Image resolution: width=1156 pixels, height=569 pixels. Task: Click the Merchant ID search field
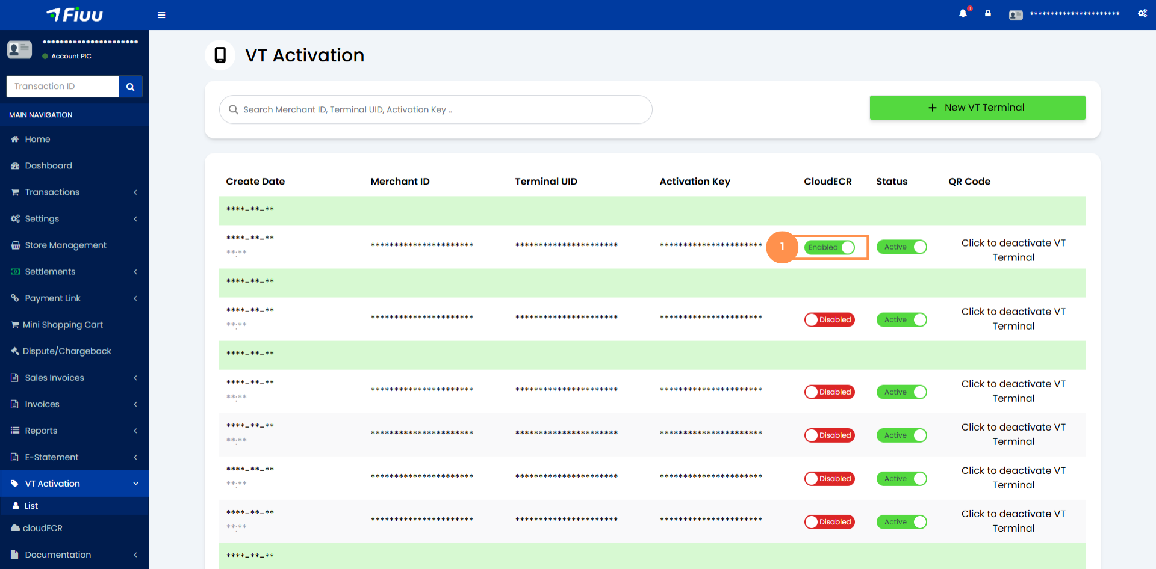[x=436, y=109]
